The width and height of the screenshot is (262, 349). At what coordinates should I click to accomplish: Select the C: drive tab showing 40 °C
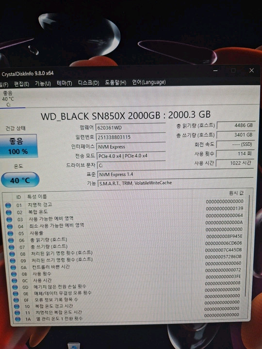tap(8, 99)
